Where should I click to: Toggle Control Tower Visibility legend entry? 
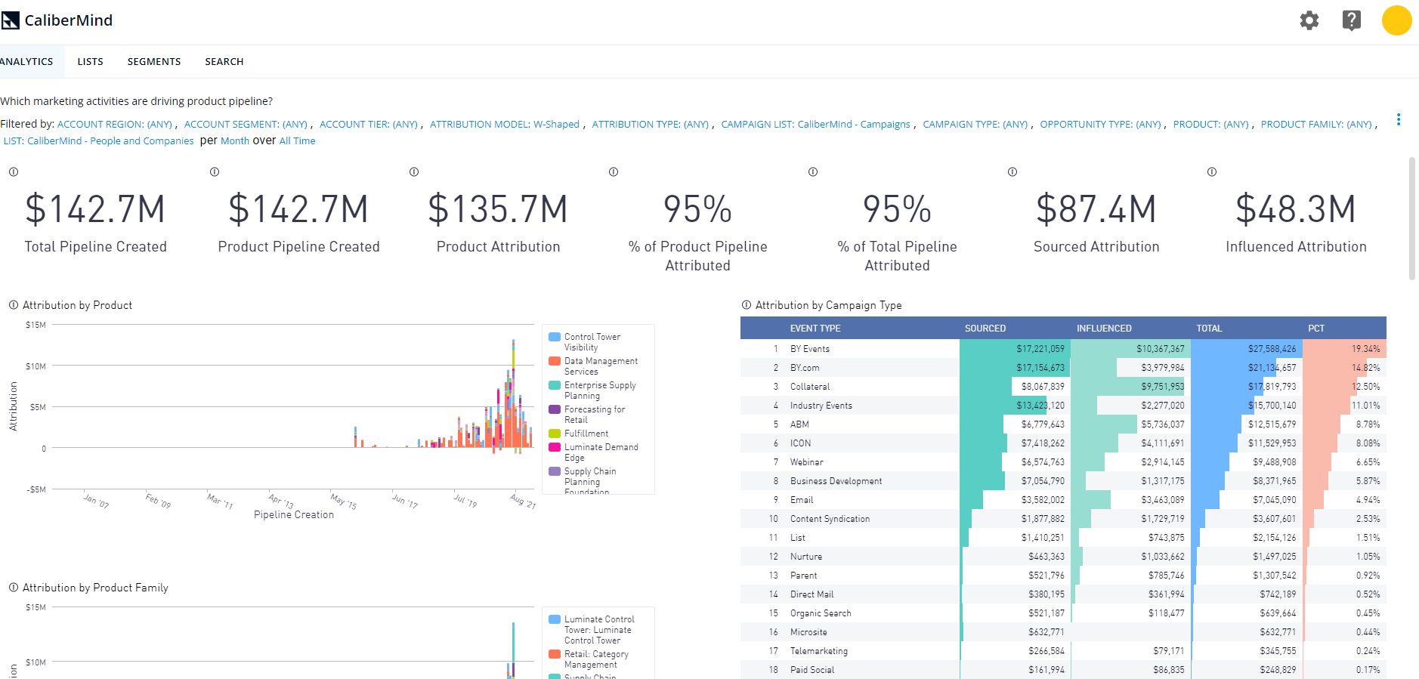click(592, 342)
